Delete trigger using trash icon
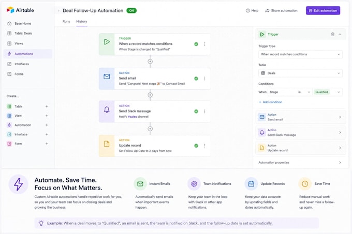352x234 pixels. pos(333,34)
